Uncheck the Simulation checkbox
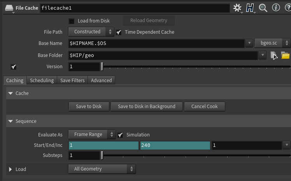The image size is (291, 181). (x=120, y=135)
